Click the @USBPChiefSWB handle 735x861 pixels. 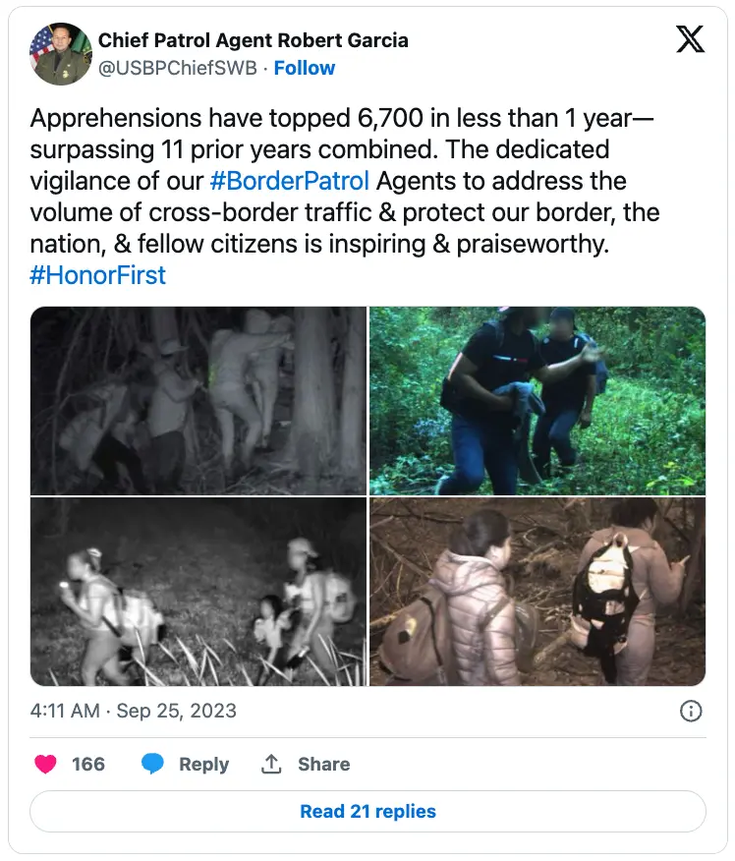(181, 68)
